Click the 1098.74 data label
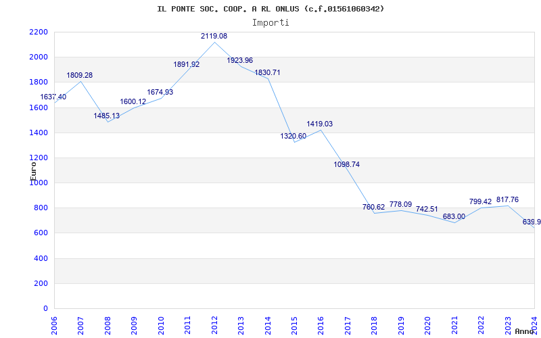Image resolution: width=541 pixels, height=338 pixels. pos(347,164)
